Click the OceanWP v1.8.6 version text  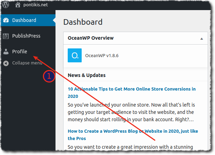pyautogui.click(x=102, y=55)
